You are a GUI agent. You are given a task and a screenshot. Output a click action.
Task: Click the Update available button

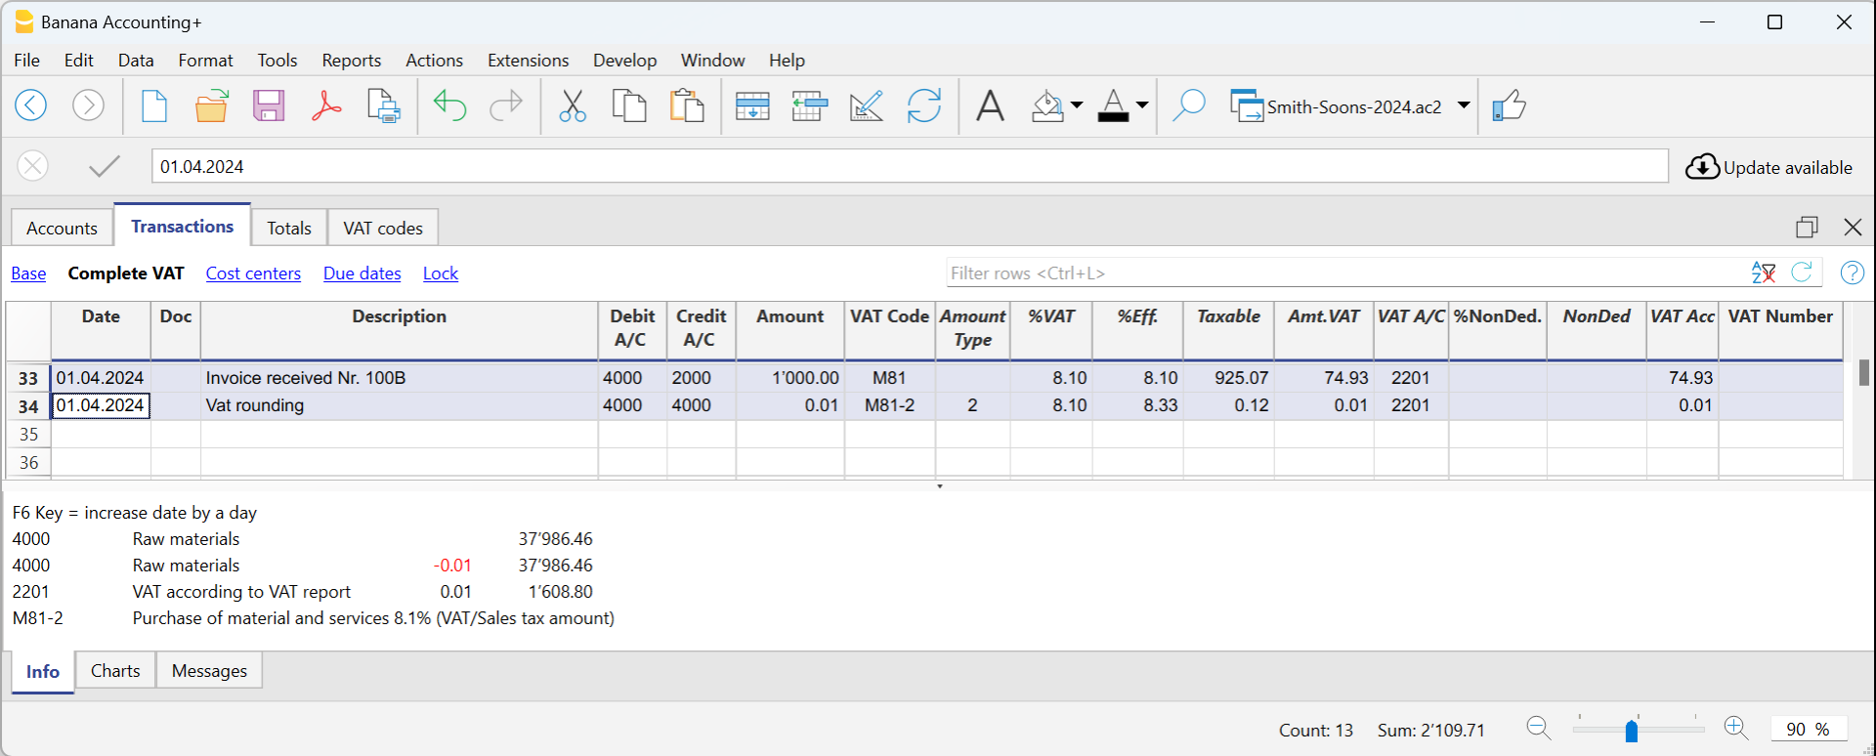pos(1769,167)
